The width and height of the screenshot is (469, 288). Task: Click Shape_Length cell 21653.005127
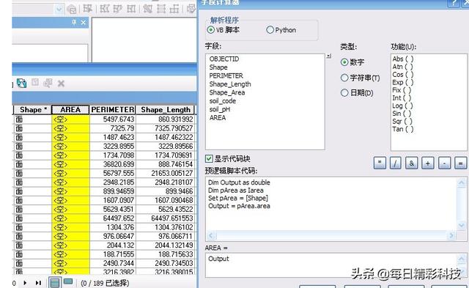click(166, 173)
